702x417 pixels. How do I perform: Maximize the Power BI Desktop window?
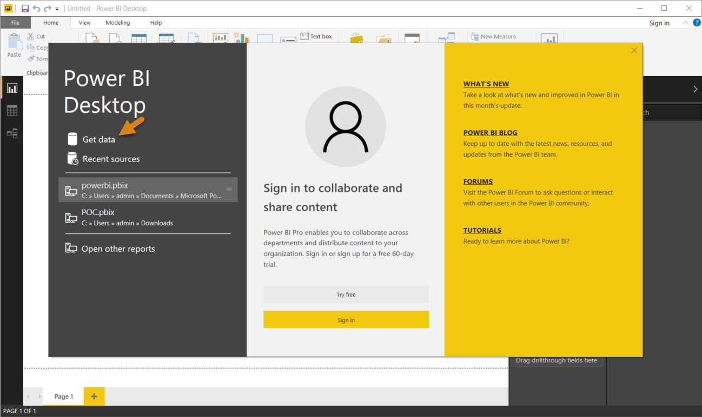(665, 9)
